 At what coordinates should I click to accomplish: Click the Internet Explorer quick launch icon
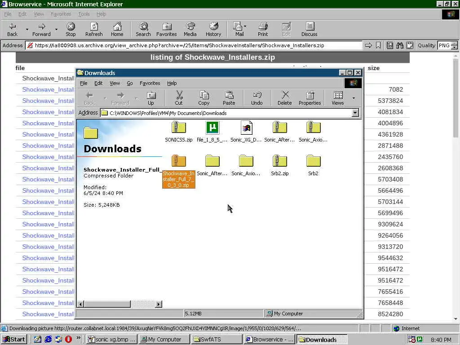(x=48, y=340)
